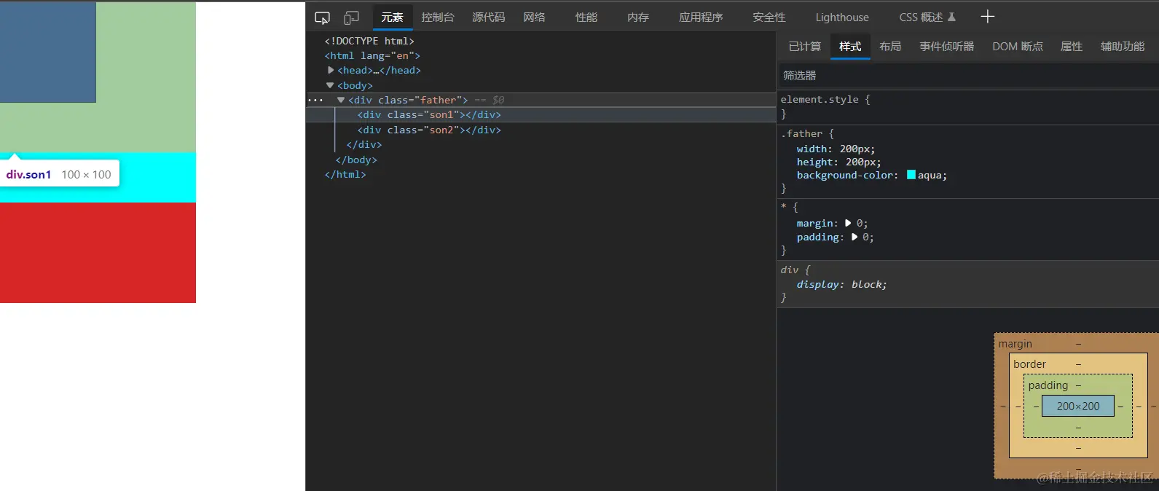Open the 网络 tab

(x=534, y=17)
